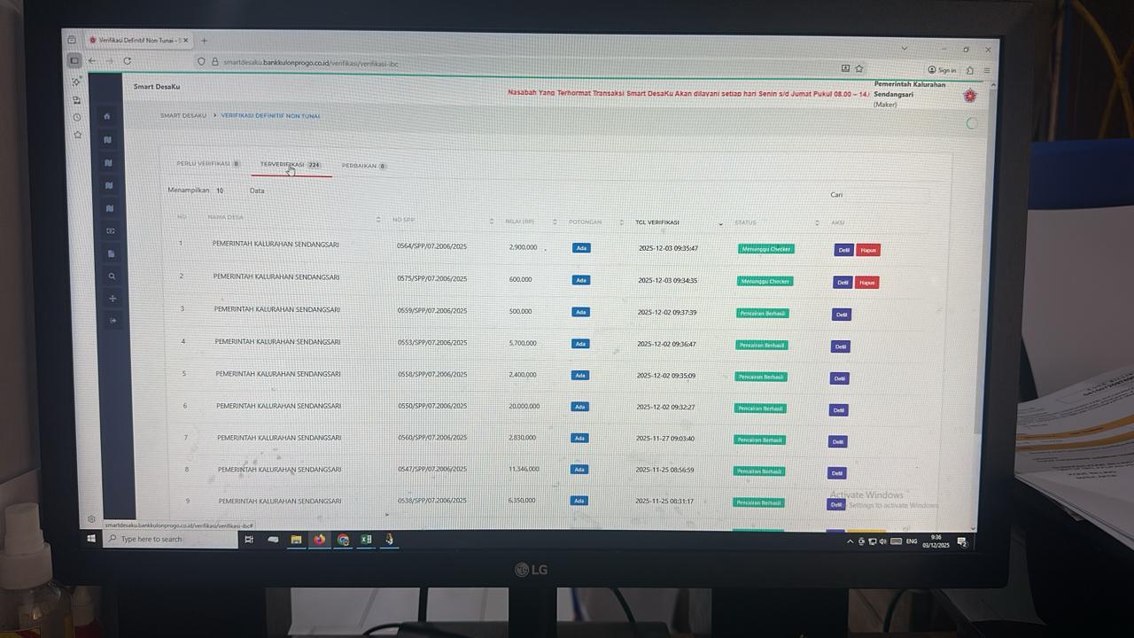Switch to the Perlu Verifikasi tab
The height and width of the screenshot is (638, 1134).
click(x=203, y=164)
